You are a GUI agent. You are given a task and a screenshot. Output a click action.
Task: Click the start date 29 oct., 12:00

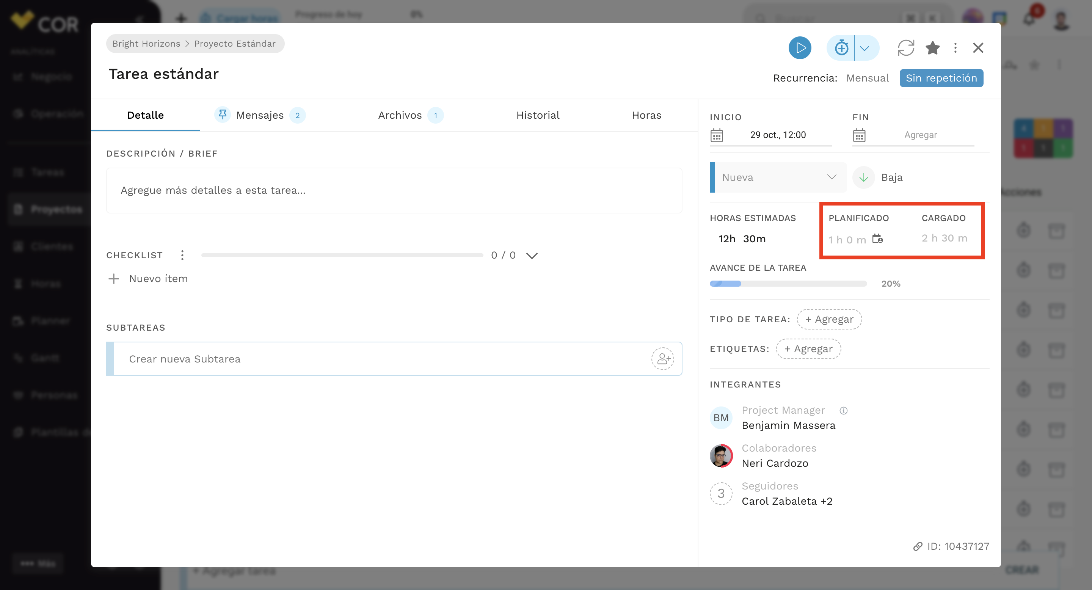(778, 135)
